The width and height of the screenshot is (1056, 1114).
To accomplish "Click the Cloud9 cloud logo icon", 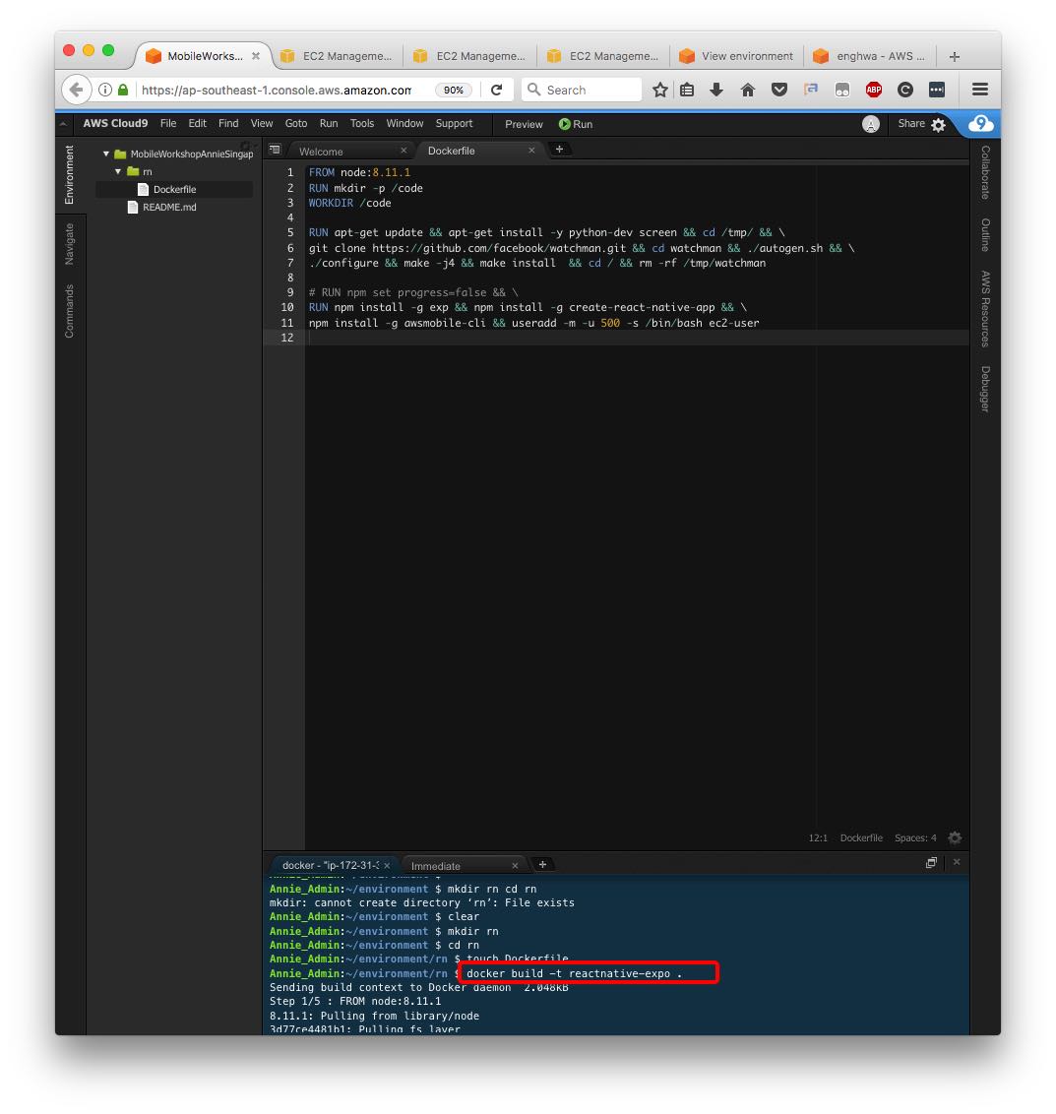I will (x=980, y=124).
